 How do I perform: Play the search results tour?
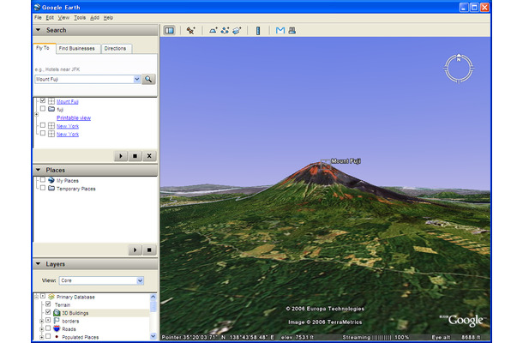coord(121,156)
